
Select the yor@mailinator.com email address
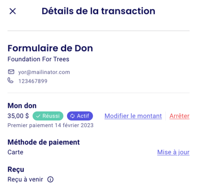pyautogui.click(x=44, y=72)
